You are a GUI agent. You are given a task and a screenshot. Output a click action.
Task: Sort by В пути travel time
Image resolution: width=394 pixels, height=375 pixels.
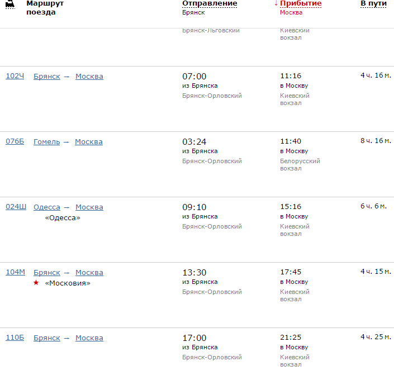click(373, 3)
